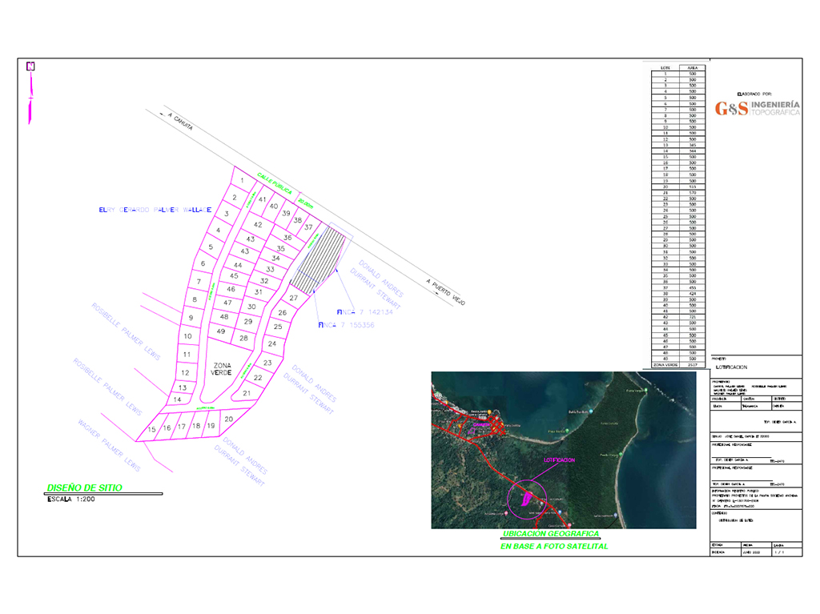This screenshot has width=820, height=614.
Task: Select lot 45 label on site plan
Action: [x=234, y=275]
